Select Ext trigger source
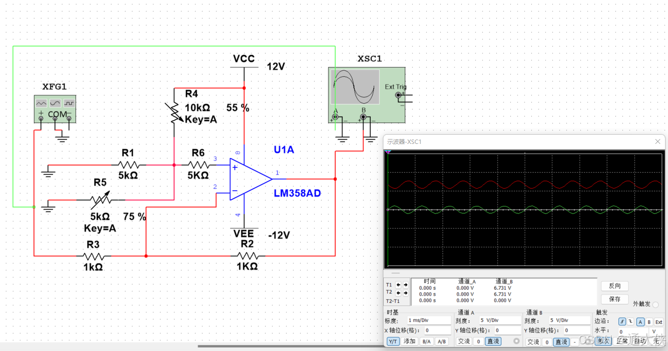 click(x=659, y=322)
